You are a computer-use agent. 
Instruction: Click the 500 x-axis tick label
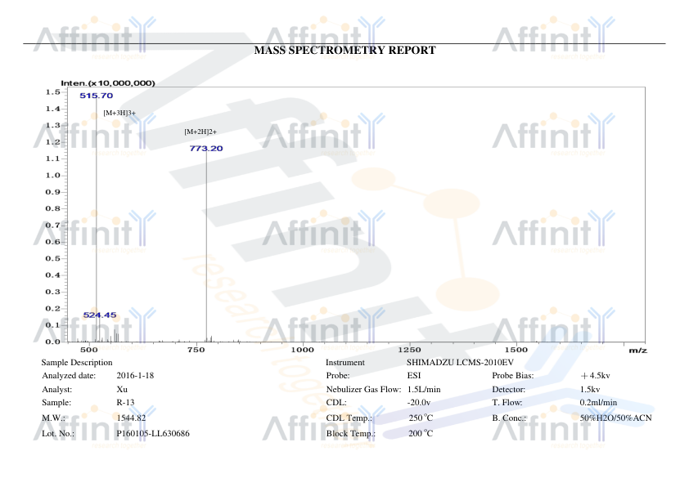coord(89,350)
